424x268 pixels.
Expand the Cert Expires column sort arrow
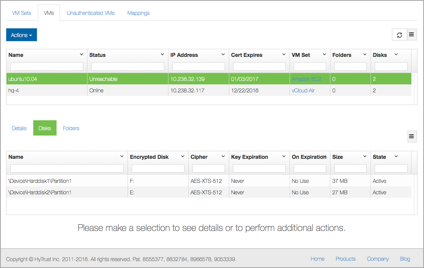pyautogui.click(x=284, y=55)
